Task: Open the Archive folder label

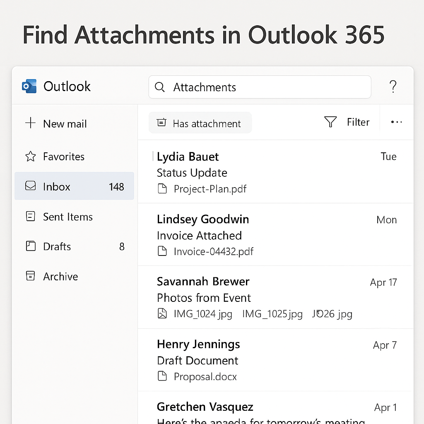Action: click(60, 277)
